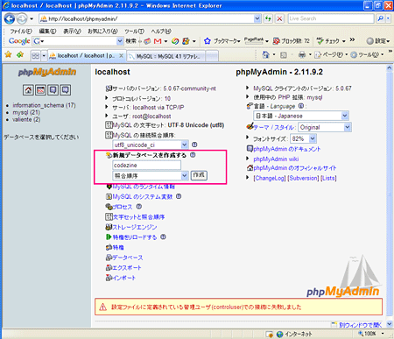Open the Subversion link
The height and width of the screenshot is (339, 394).
tap(303, 178)
